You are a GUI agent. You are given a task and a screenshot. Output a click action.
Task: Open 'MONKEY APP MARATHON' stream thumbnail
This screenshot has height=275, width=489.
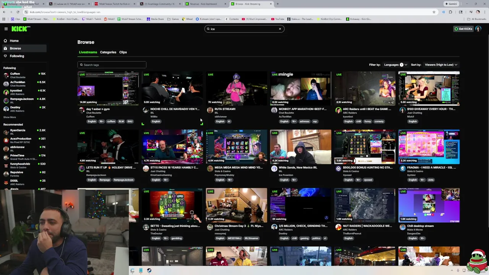(x=301, y=88)
